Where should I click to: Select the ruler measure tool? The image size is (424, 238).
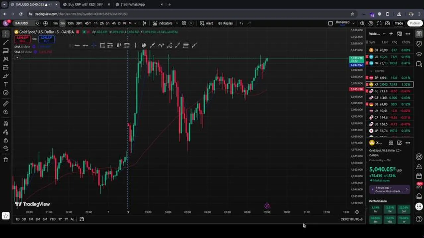(6, 104)
